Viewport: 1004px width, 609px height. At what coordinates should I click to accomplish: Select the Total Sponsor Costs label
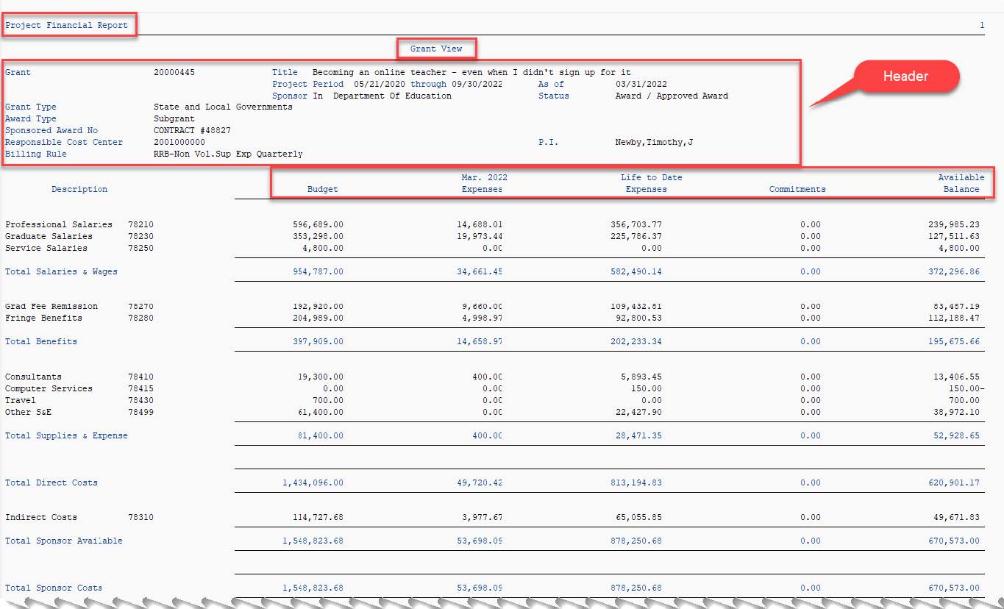(x=54, y=588)
